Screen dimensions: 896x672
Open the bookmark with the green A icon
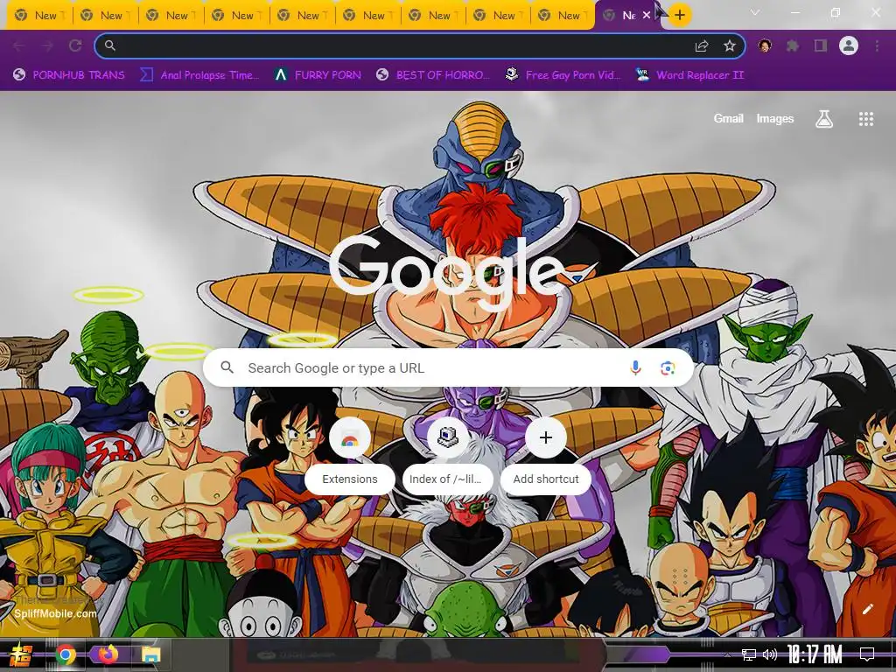point(318,75)
